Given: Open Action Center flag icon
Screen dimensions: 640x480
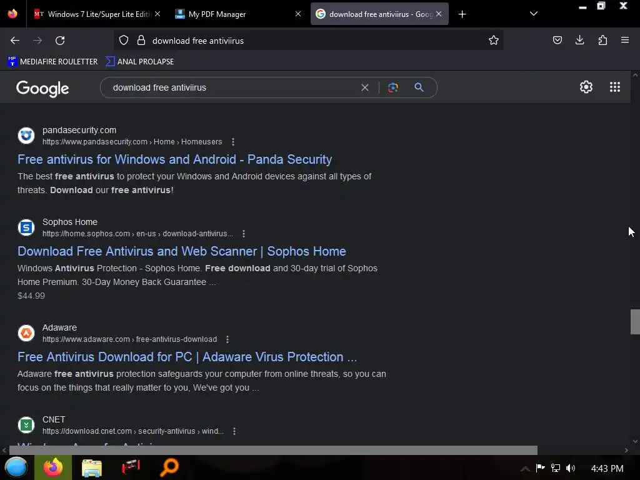Looking at the screenshot, I should click(541, 467).
